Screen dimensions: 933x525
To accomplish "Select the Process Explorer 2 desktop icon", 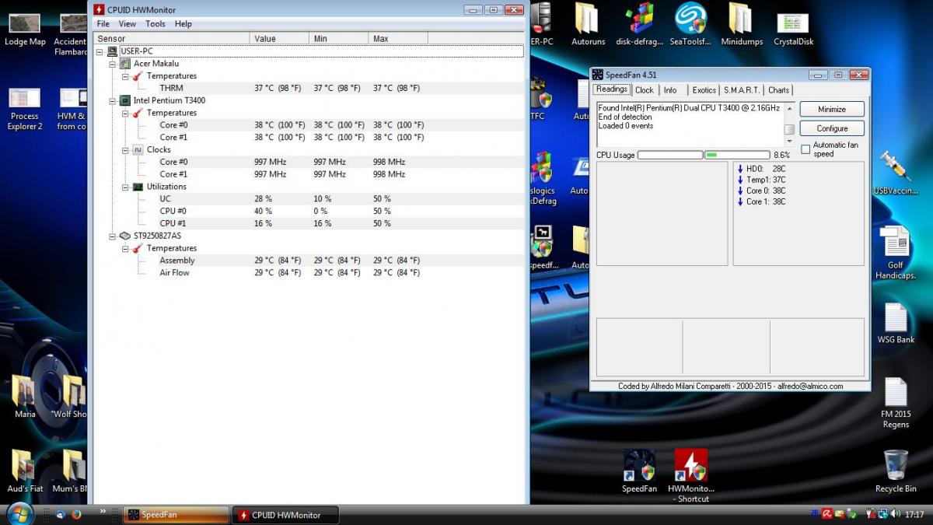I will pos(25,109).
